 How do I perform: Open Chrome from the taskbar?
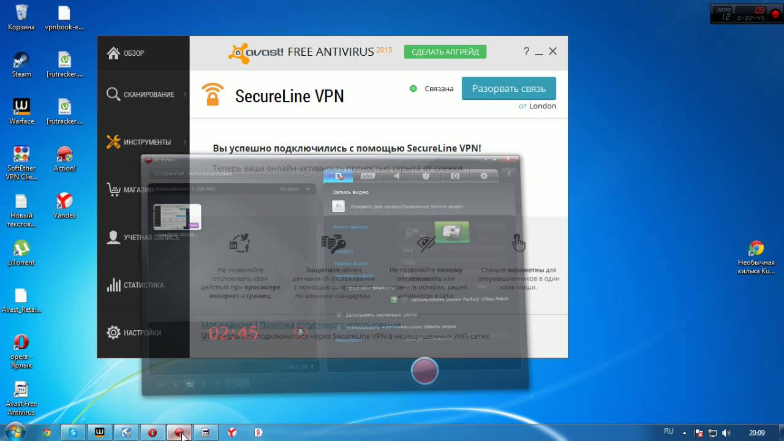(47, 432)
